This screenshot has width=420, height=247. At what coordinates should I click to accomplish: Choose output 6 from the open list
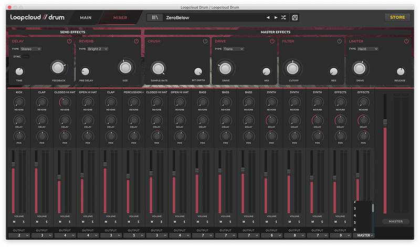click(x=362, y=230)
